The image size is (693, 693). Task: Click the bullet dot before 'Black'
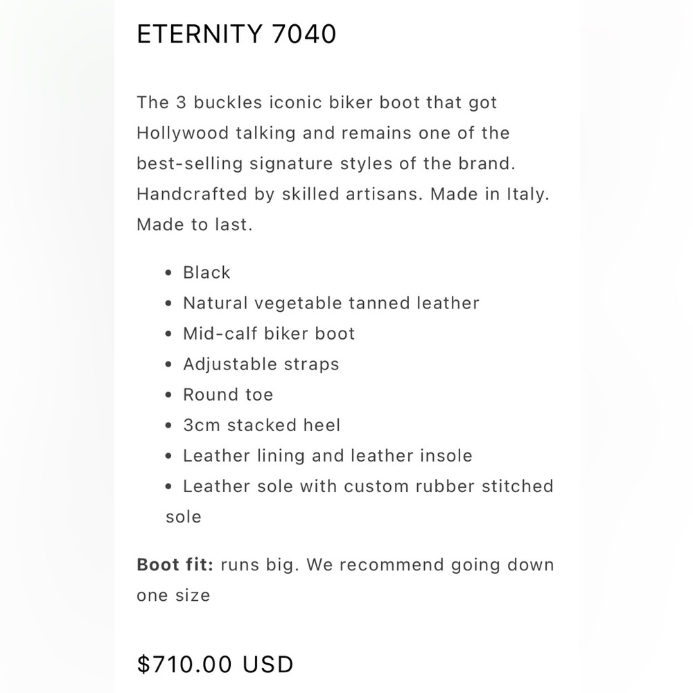point(168,272)
